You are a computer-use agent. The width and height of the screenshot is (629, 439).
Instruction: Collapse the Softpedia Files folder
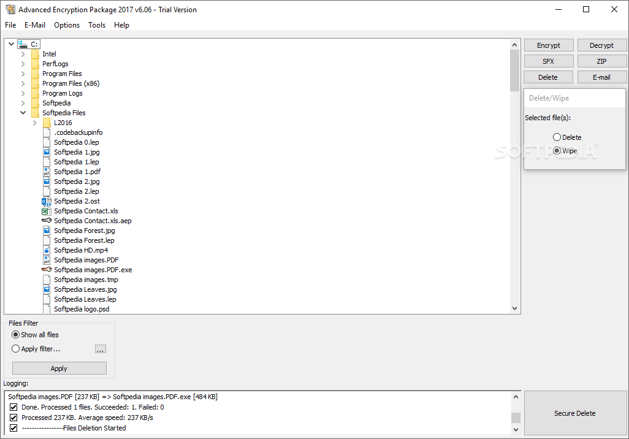tap(23, 113)
